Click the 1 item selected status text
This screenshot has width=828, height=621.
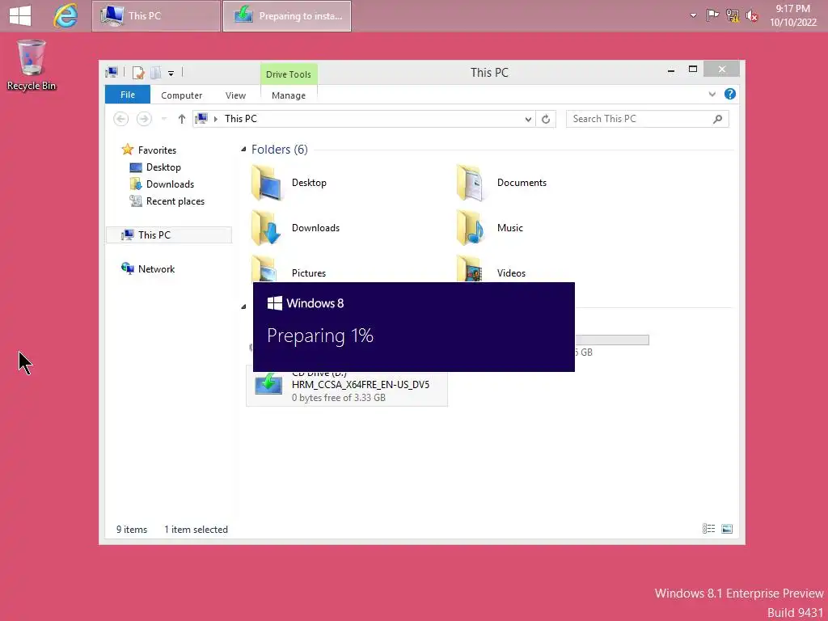coord(196,529)
